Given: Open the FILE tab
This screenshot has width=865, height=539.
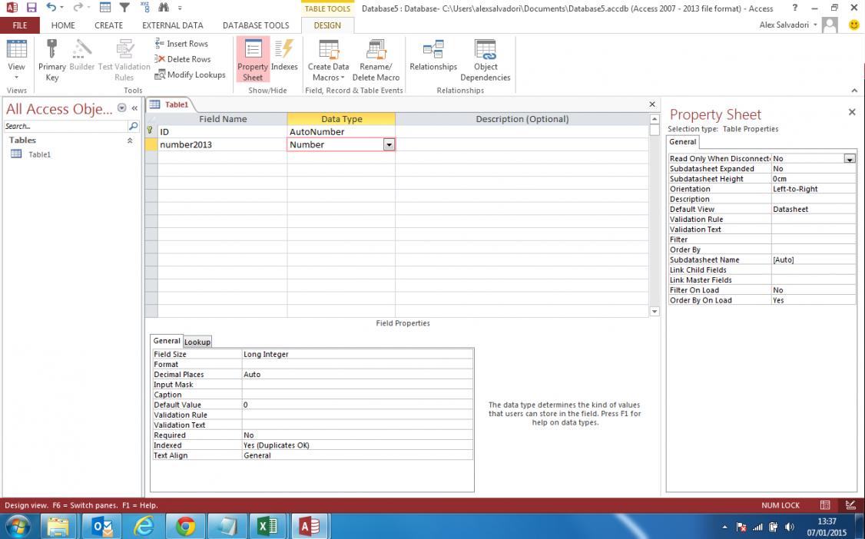Looking at the screenshot, I should [20, 25].
